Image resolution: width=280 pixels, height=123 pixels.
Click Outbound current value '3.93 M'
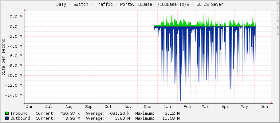pyautogui.click(x=73, y=118)
